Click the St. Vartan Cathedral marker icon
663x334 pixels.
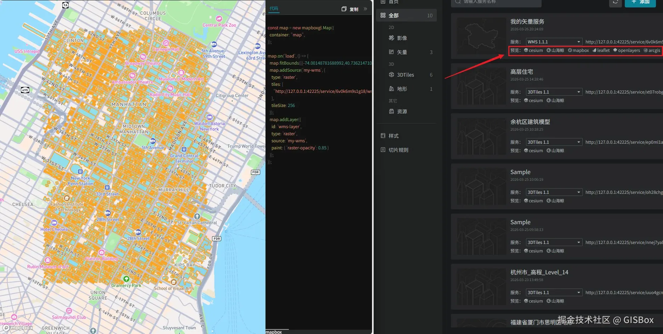click(x=197, y=216)
